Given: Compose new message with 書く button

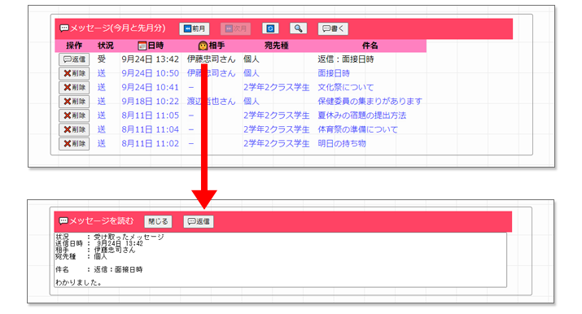Looking at the screenshot, I should [333, 28].
